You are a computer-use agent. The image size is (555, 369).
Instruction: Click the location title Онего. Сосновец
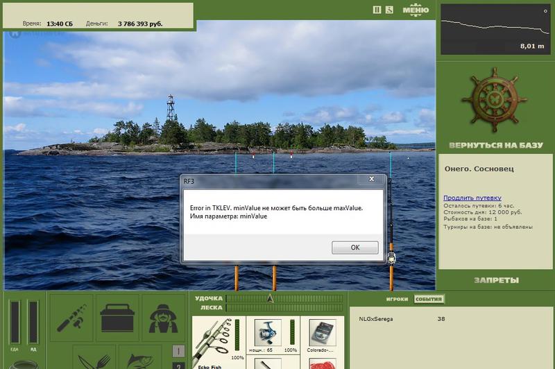tap(479, 169)
